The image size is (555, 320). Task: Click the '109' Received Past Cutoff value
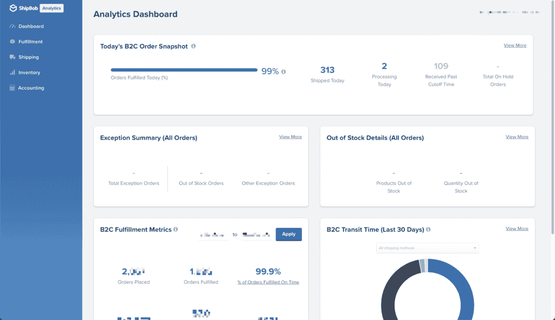tap(441, 66)
